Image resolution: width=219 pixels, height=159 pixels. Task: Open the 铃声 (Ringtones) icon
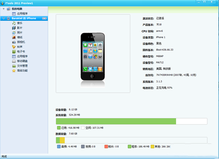point(14,47)
